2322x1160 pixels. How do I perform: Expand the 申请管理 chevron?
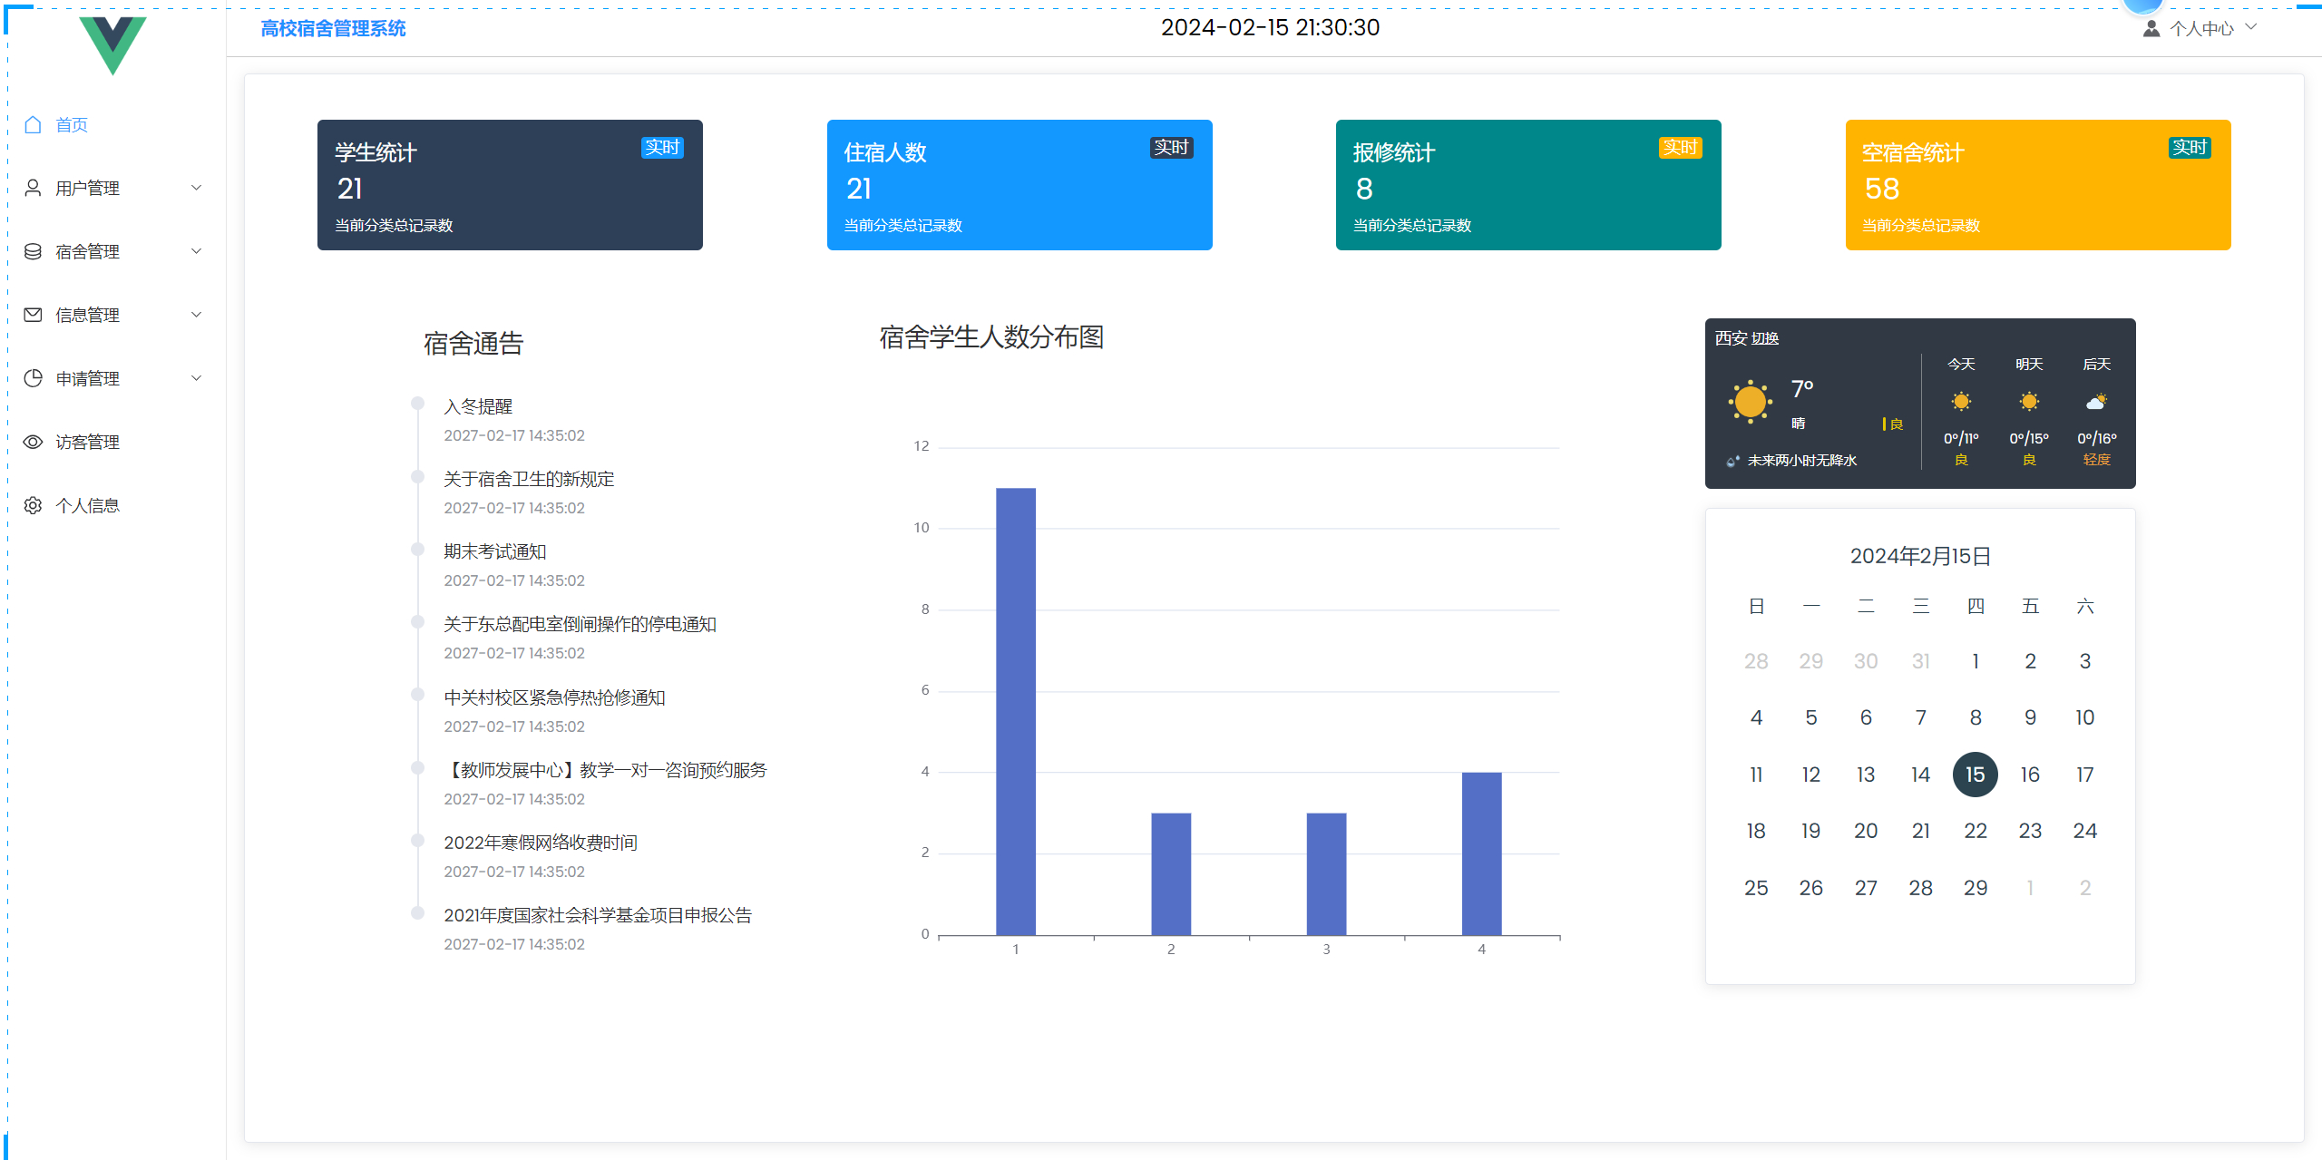click(196, 378)
